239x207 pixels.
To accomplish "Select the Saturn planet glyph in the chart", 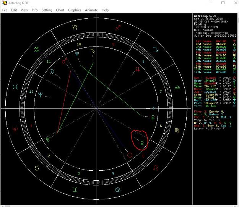I will pyautogui.click(x=93, y=52).
